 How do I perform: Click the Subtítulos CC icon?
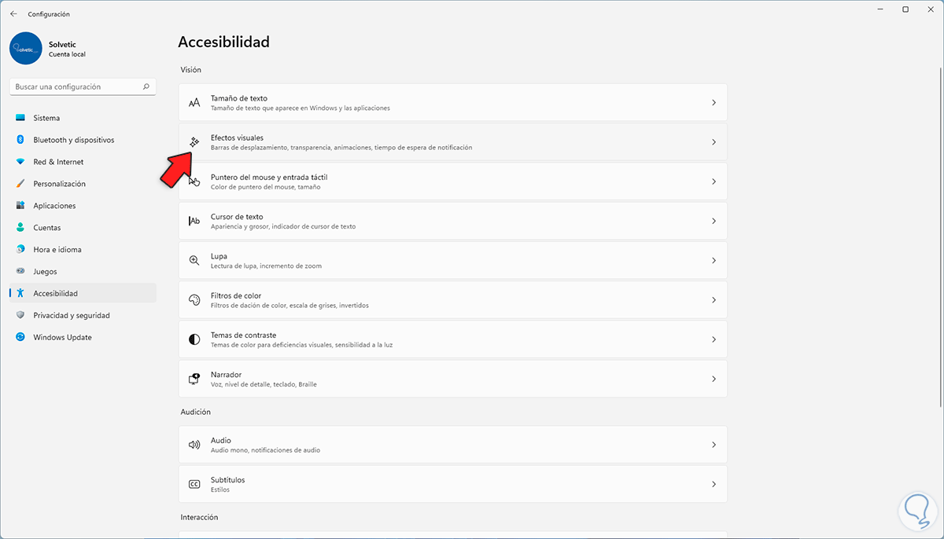tap(194, 484)
